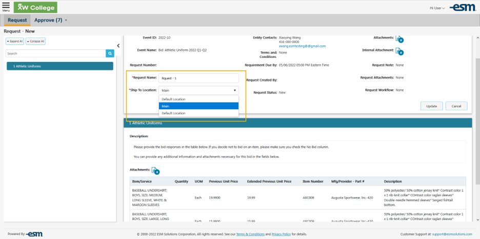The height and width of the screenshot is (239, 480).
Task: Open the hamburger Menu icon
Action: pyautogui.click(x=6, y=7)
